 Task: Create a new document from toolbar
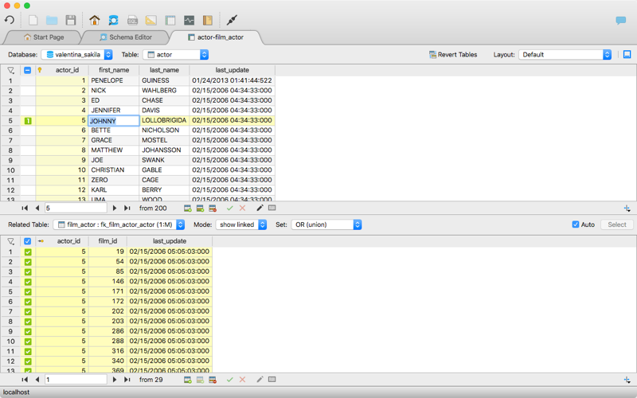coord(33,20)
